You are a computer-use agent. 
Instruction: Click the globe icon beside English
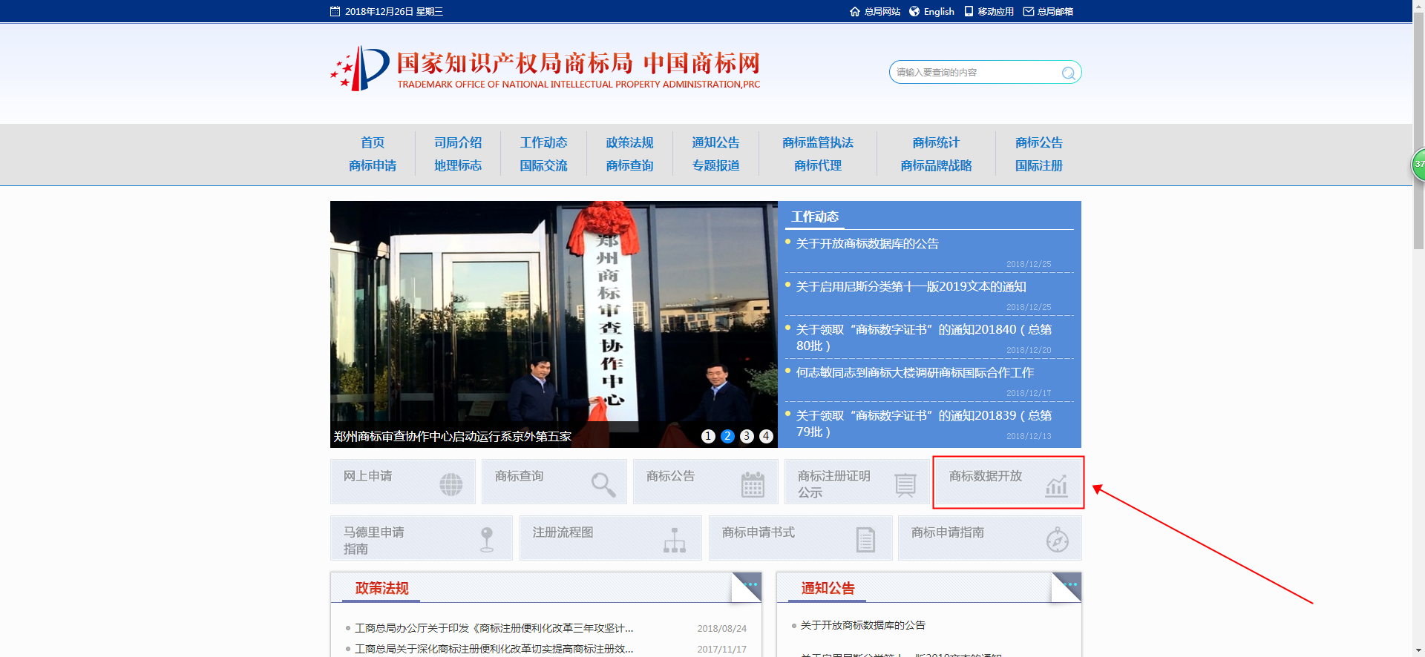point(914,11)
